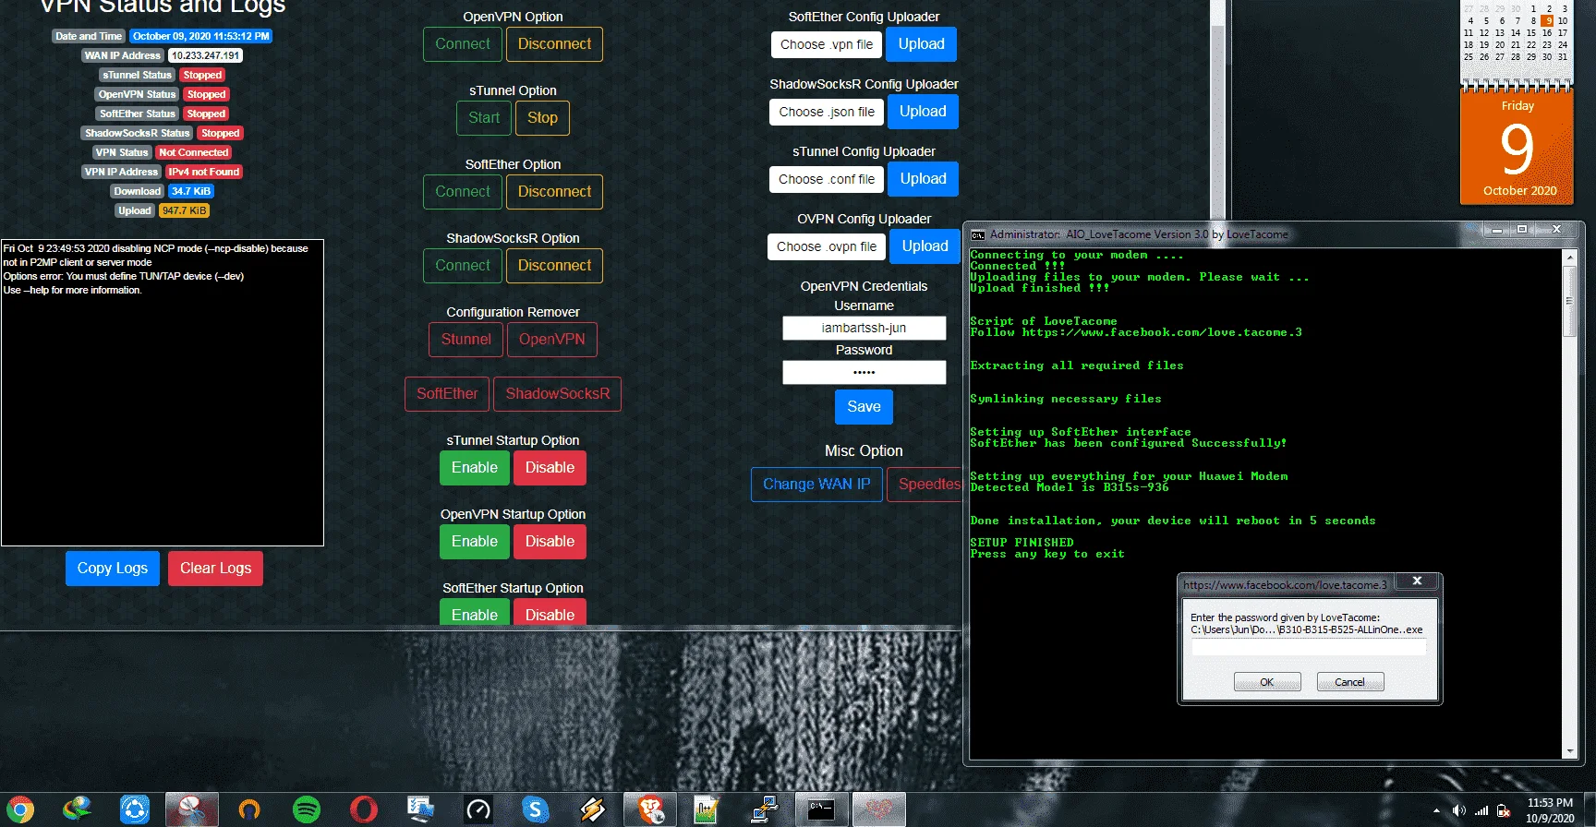Viewport: 1596px width, 827px height.
Task: Upload the ShadowSocksR config
Action: point(923,112)
